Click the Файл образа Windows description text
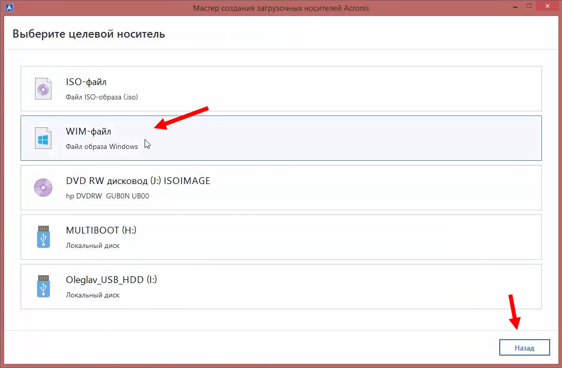The image size is (562, 368). [102, 146]
